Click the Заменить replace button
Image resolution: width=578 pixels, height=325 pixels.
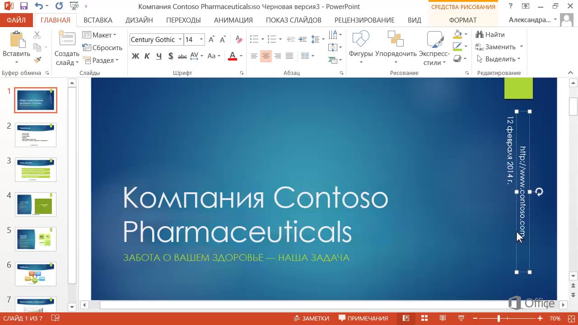(496, 47)
